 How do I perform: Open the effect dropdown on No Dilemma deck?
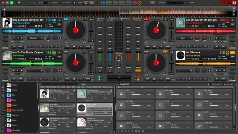pos(184,70)
